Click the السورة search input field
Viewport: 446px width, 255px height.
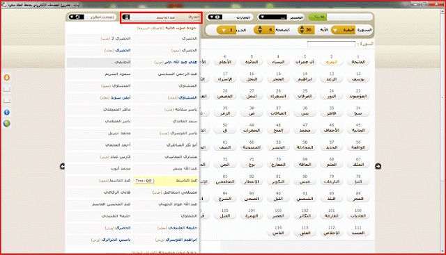331,44
